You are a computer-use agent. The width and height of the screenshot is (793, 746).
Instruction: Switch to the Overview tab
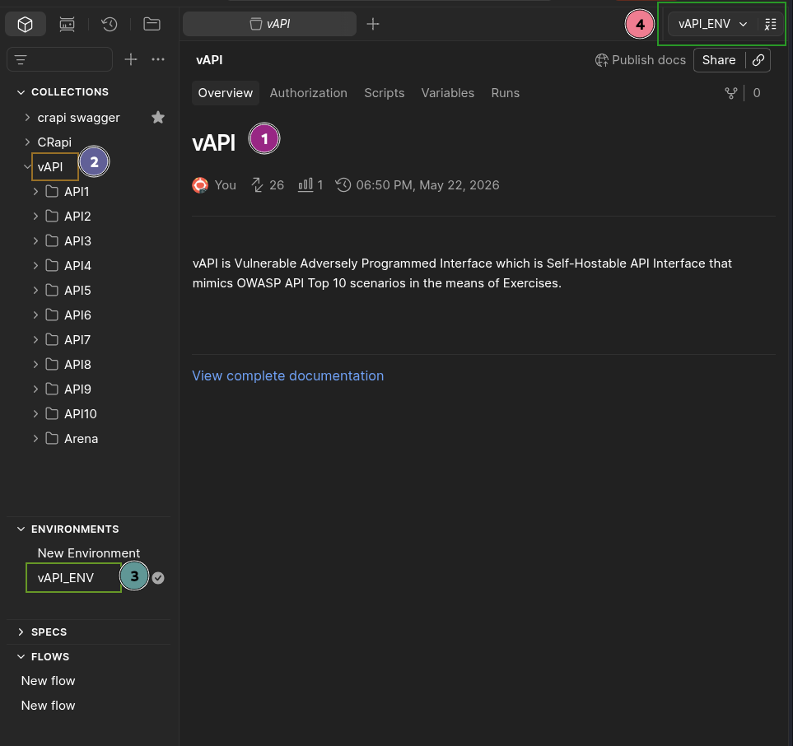(x=226, y=93)
